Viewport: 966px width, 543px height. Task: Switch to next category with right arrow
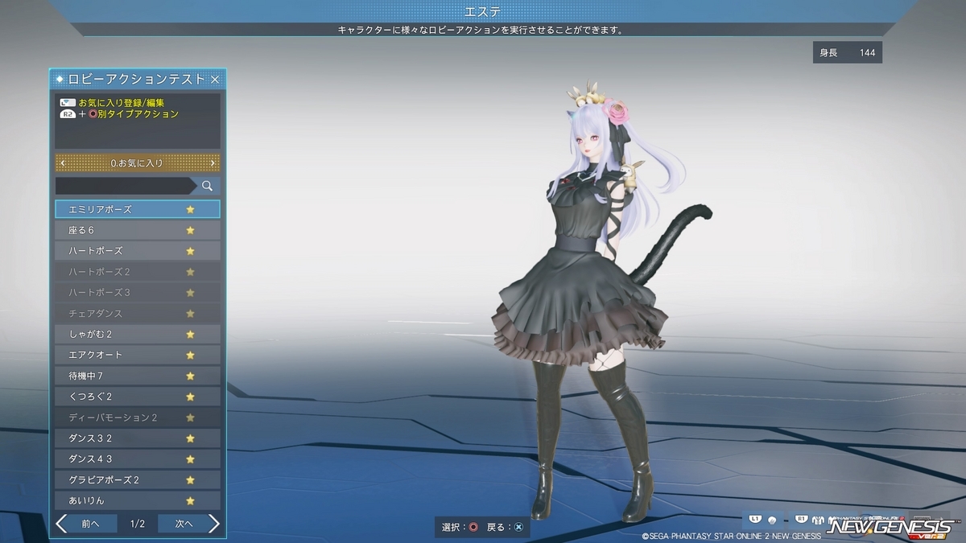(x=213, y=163)
